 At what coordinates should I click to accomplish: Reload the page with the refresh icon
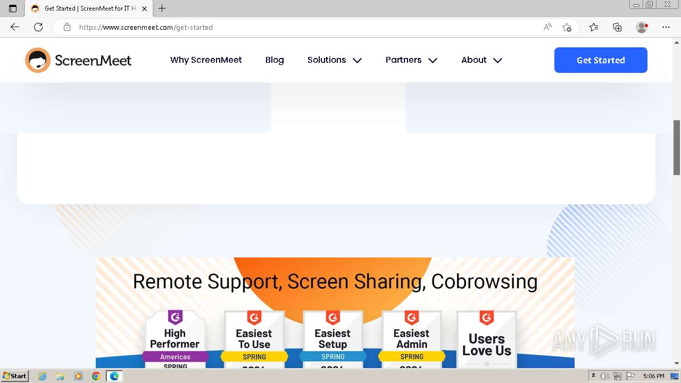coord(38,27)
